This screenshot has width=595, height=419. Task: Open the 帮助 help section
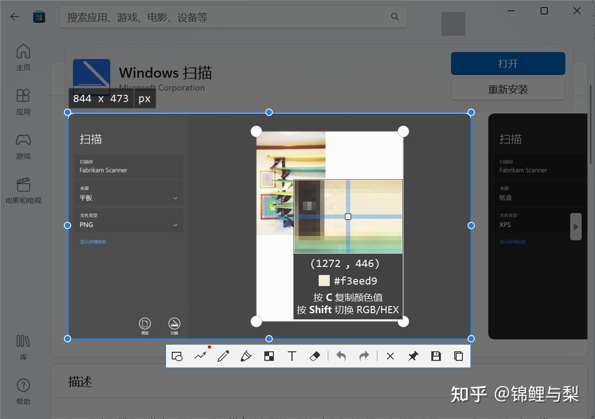click(x=23, y=391)
